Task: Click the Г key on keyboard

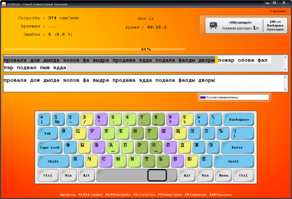Action: coord(151,133)
